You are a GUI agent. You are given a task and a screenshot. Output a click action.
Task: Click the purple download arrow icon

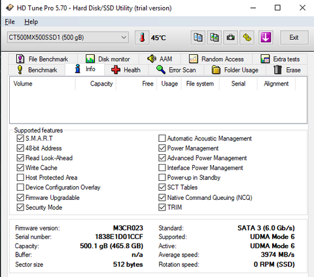pos(266,38)
